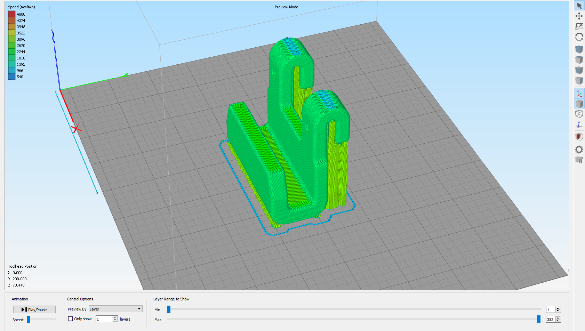Open machine control panel gear icon
585x331 pixels.
pos(579,150)
